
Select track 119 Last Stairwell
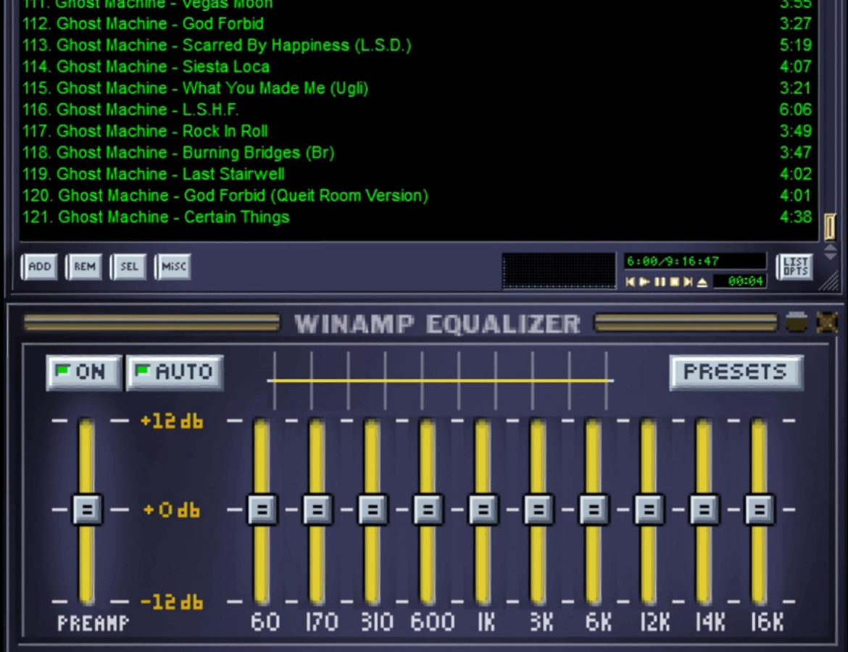(x=417, y=174)
